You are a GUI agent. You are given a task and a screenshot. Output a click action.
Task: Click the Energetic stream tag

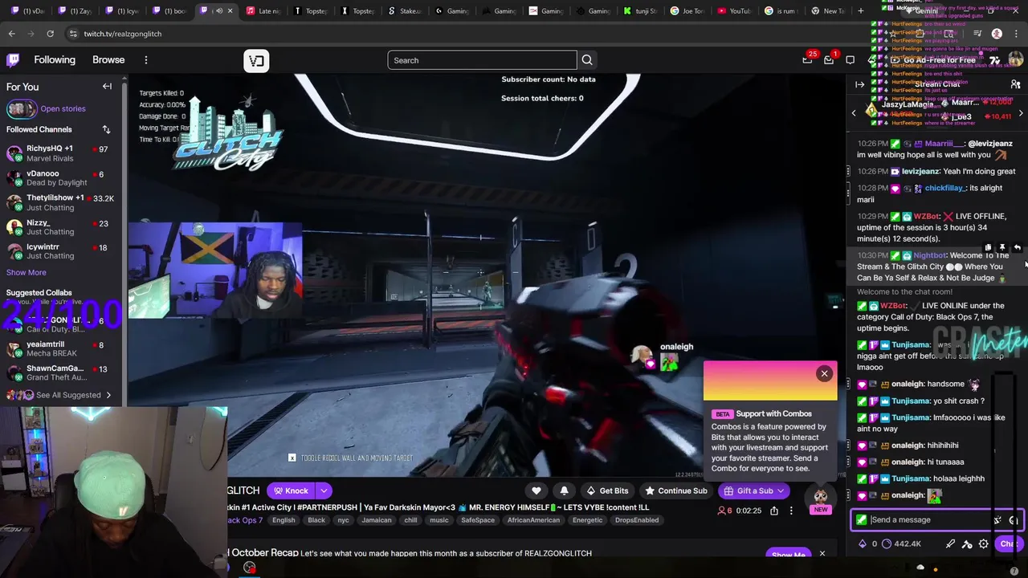point(587,520)
